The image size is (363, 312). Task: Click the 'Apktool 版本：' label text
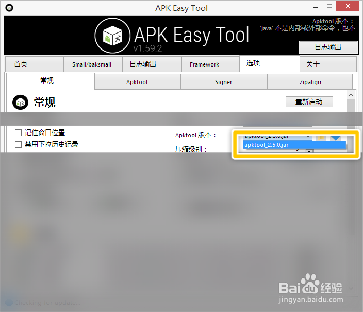(x=196, y=135)
